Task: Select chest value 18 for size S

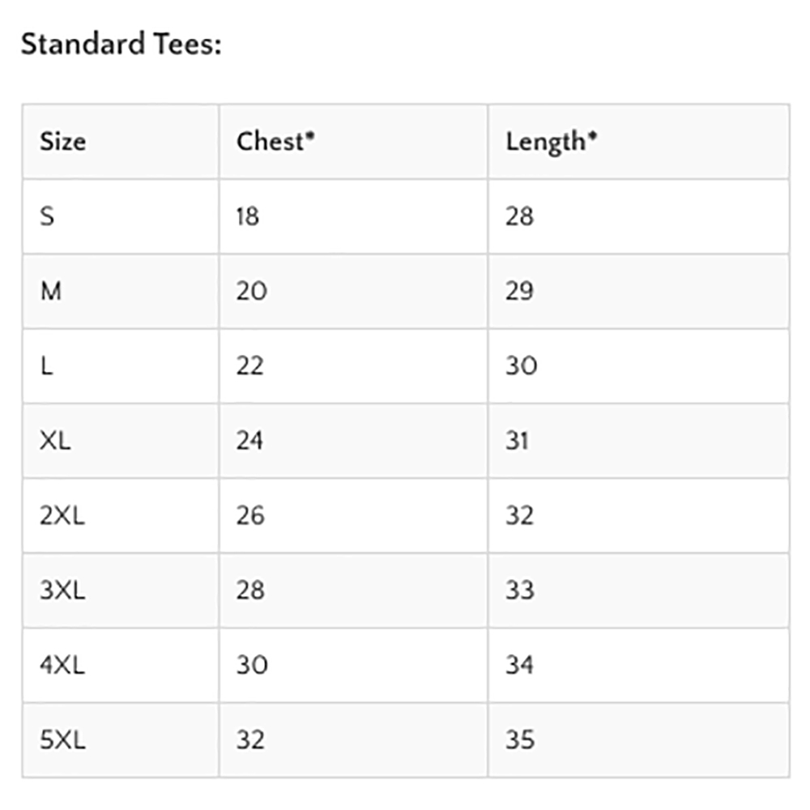Action: coord(248,216)
